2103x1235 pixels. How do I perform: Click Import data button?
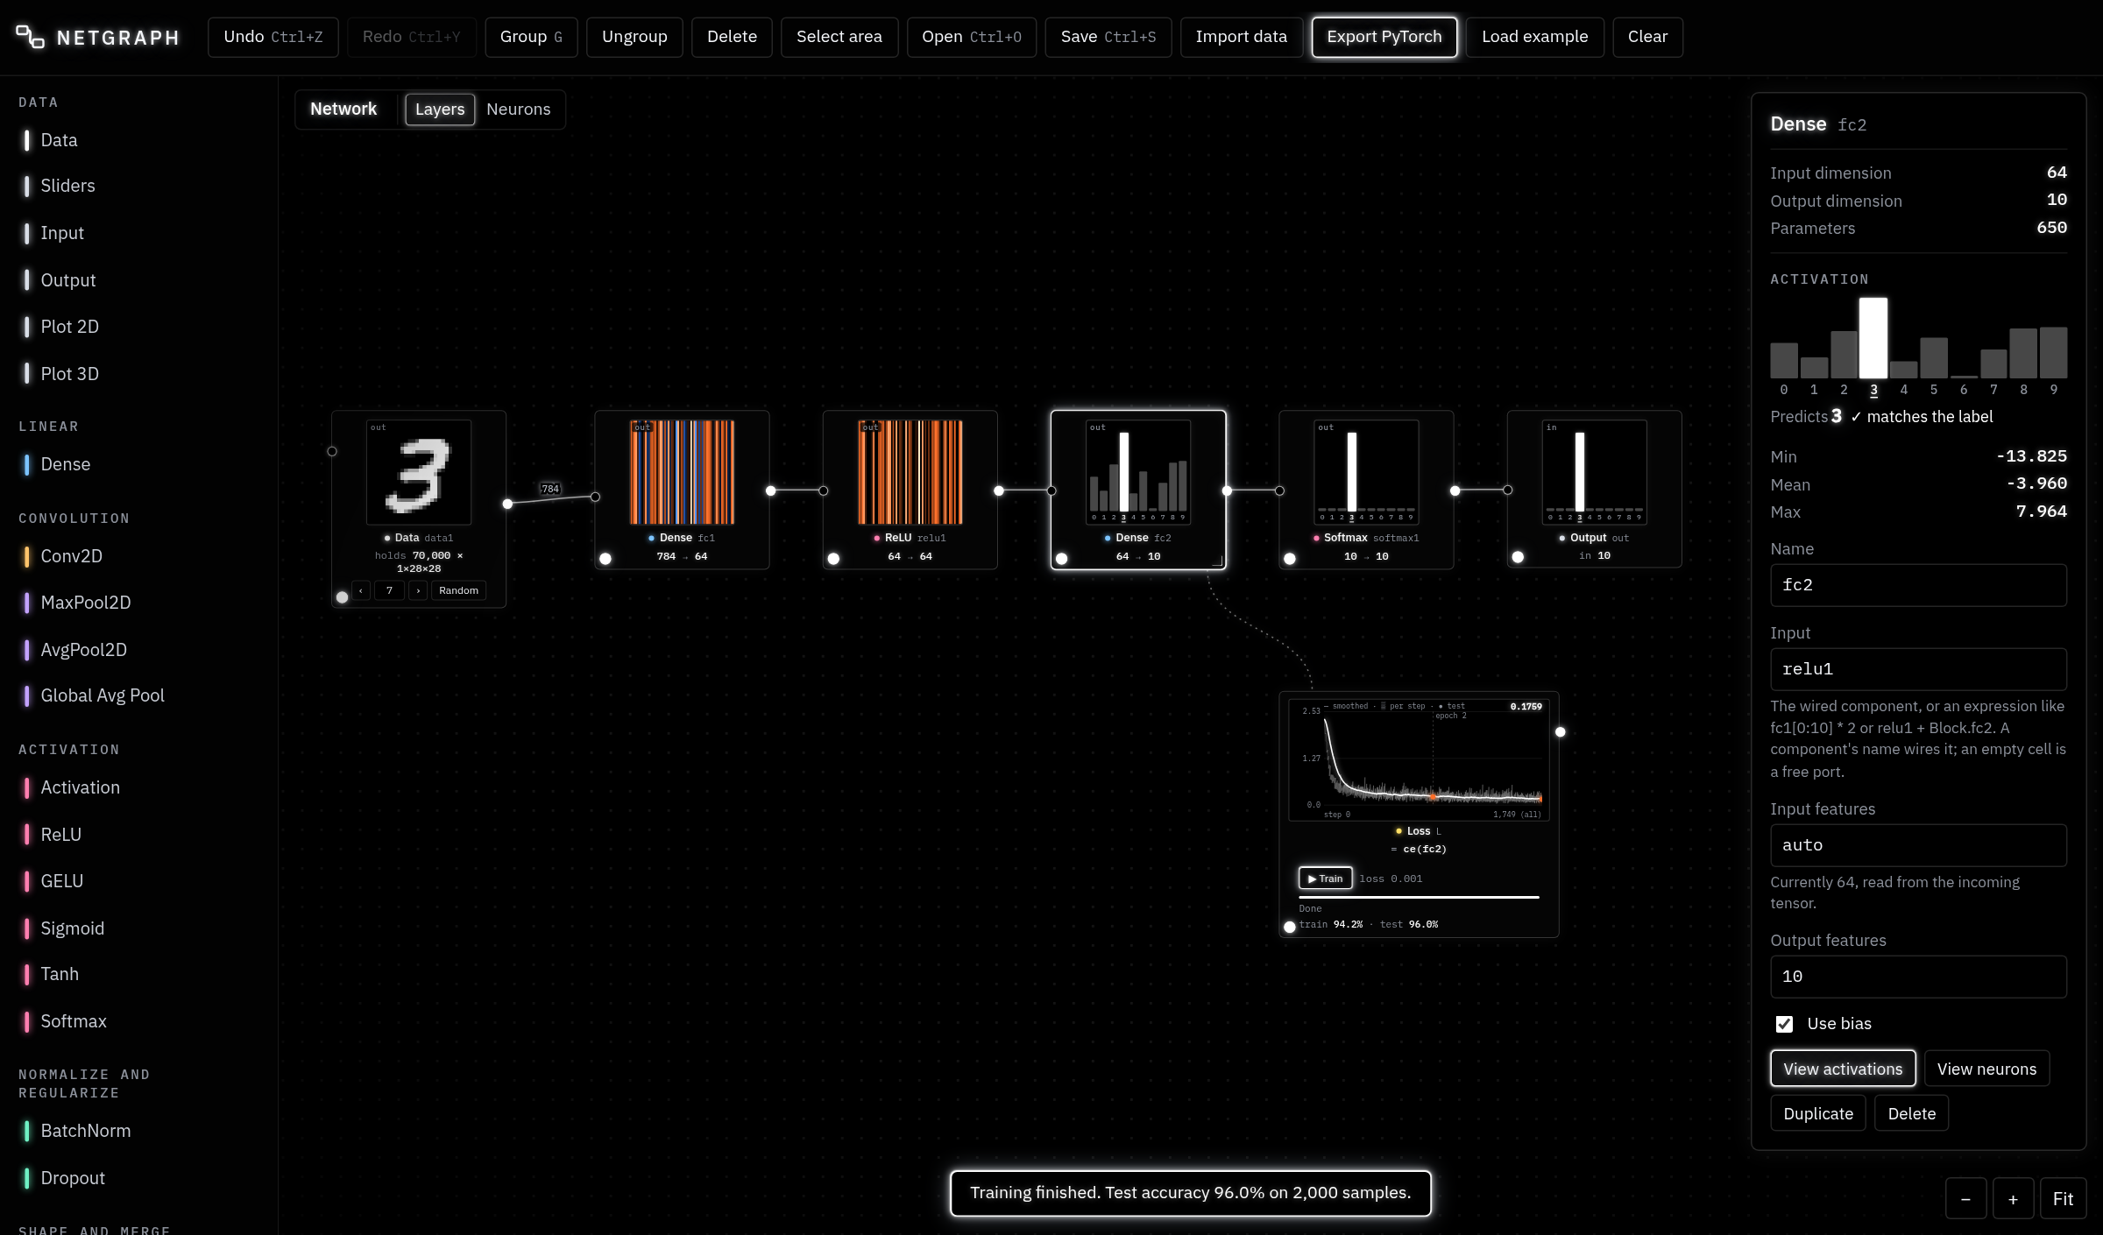tap(1241, 37)
